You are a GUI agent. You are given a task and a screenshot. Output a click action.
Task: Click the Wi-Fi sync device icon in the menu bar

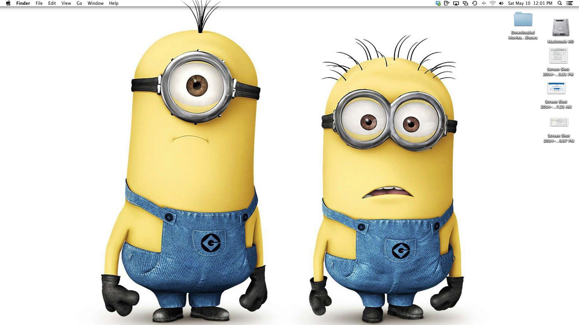click(x=447, y=3)
